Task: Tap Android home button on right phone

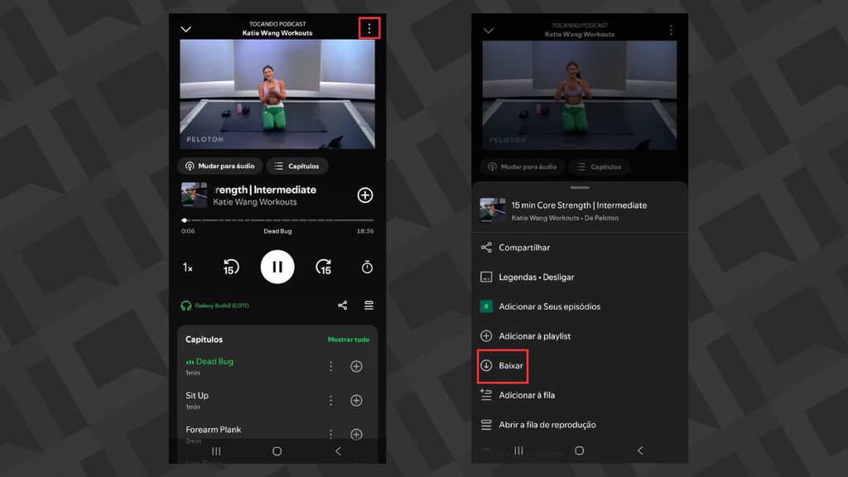Action: coord(579,450)
